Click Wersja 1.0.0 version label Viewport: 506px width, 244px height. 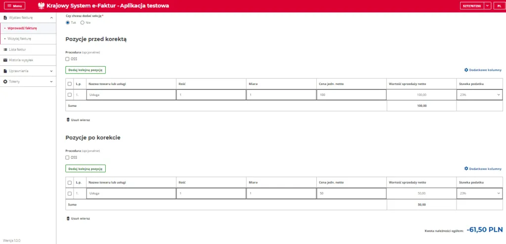(x=12, y=241)
